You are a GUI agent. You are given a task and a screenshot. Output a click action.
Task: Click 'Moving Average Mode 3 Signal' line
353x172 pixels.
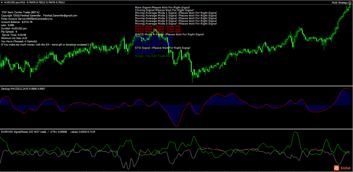pos(176,18)
